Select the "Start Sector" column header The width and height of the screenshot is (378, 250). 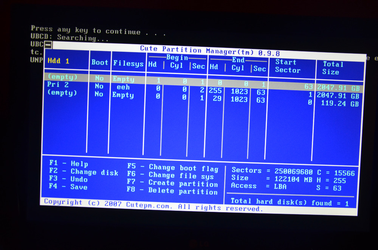(288, 66)
